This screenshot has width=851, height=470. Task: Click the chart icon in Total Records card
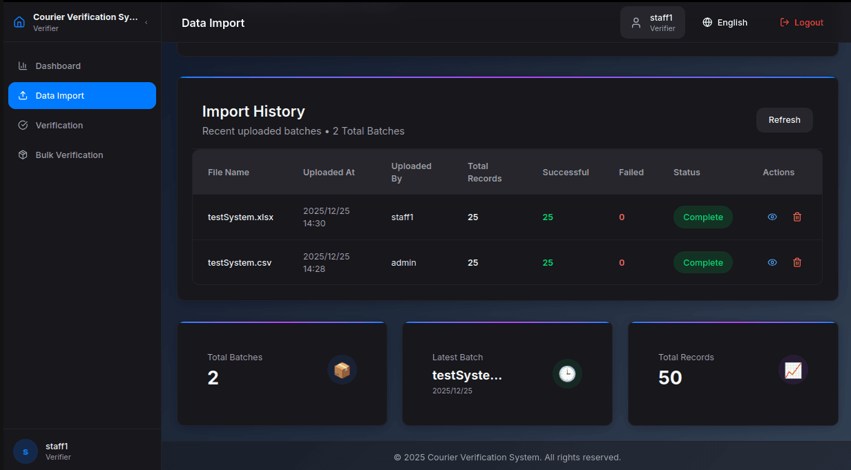793,370
